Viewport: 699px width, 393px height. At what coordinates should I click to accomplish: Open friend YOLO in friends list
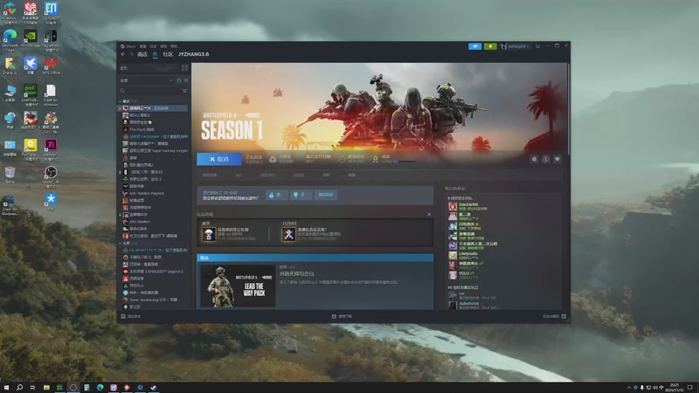pyautogui.click(x=464, y=275)
